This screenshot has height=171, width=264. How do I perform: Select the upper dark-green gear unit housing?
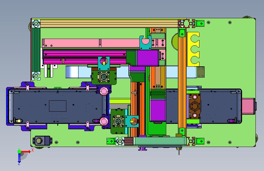pos(104,76)
